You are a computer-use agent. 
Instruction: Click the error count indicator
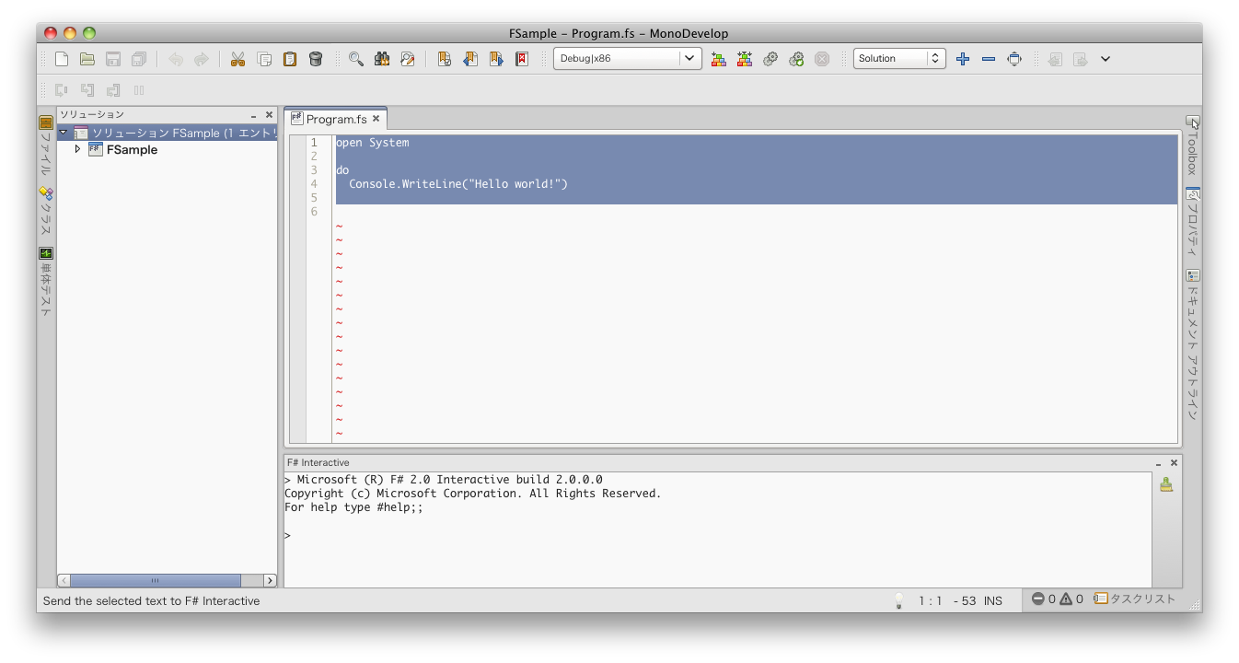coord(1044,599)
